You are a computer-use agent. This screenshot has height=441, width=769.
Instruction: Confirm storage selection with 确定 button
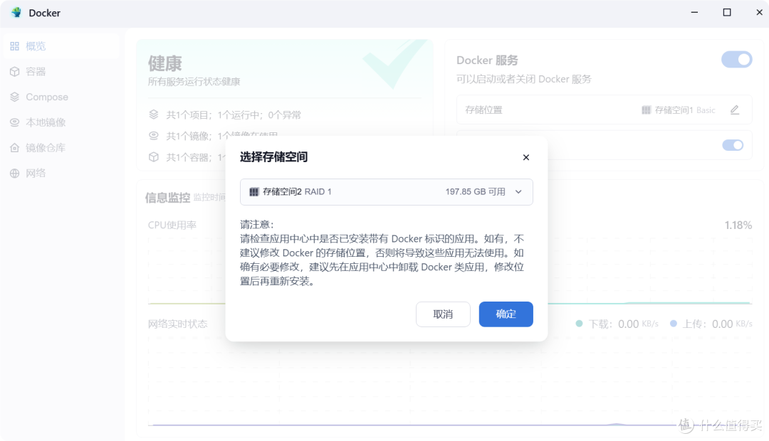[506, 314]
